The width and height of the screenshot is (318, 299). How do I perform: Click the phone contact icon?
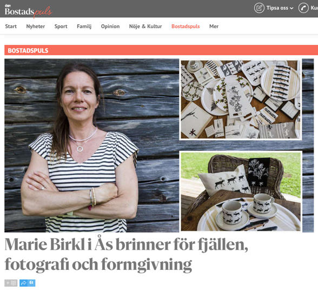303,8
